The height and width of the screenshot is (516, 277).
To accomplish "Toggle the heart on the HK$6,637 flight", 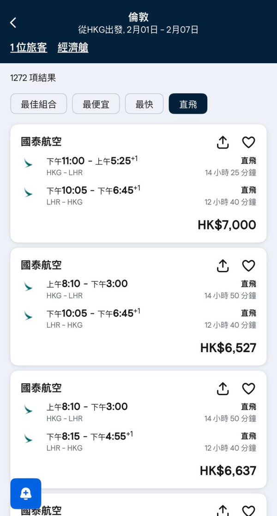I will click(x=248, y=389).
